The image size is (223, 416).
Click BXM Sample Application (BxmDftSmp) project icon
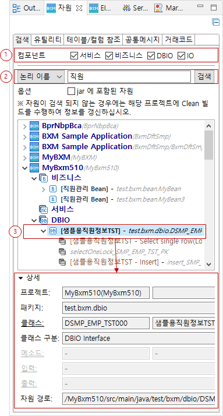pyautogui.click(x=34, y=137)
